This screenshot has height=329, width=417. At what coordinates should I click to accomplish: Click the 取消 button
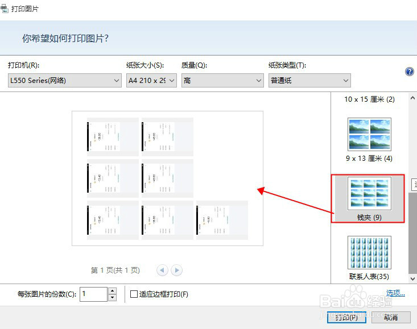tap(391, 317)
